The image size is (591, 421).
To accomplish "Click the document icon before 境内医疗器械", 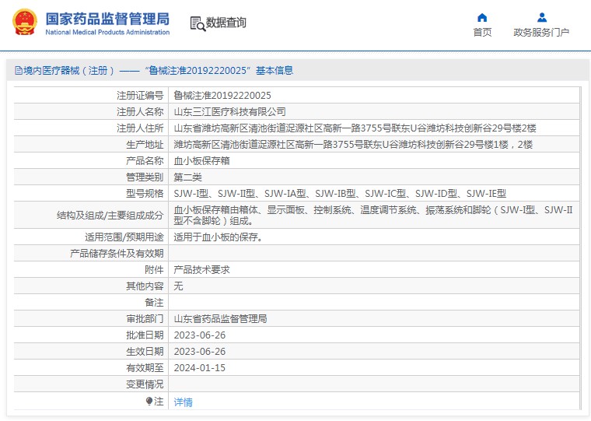I will coord(18,71).
